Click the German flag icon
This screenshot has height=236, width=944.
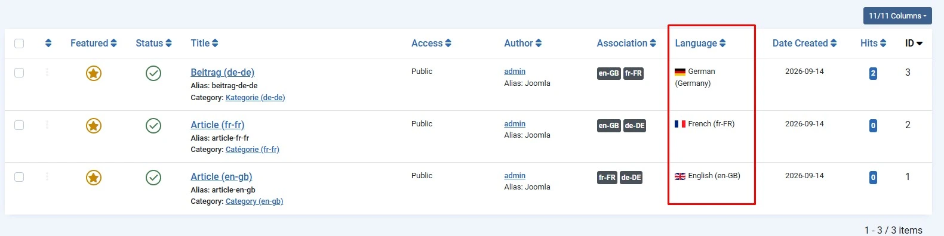click(x=680, y=72)
